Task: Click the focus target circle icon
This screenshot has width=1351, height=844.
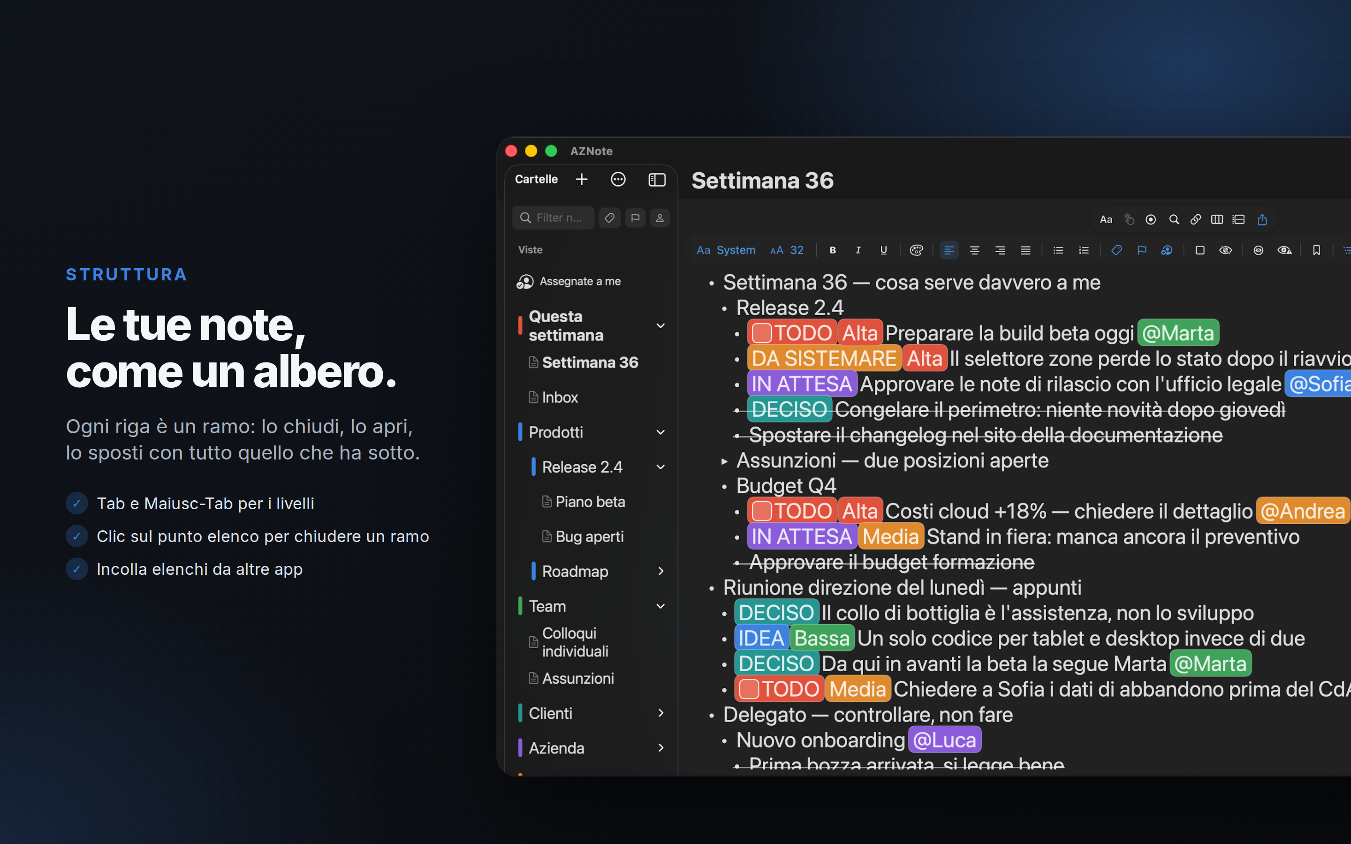Action: click(x=1151, y=219)
